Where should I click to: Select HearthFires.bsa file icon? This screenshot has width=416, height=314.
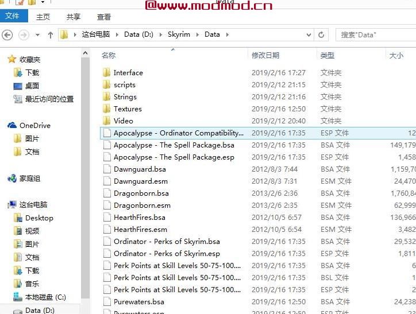coord(107,218)
